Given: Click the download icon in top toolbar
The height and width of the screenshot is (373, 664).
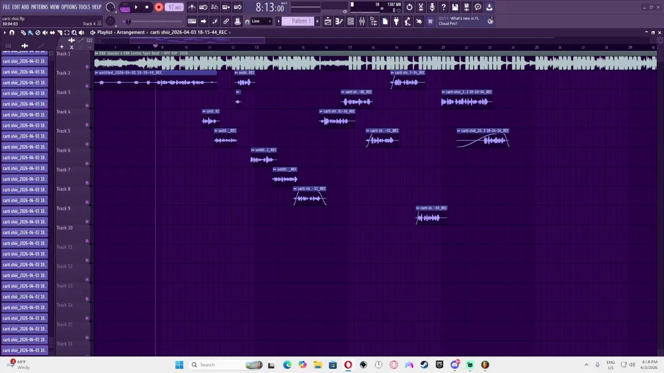Looking at the screenshot, I should point(489,7).
